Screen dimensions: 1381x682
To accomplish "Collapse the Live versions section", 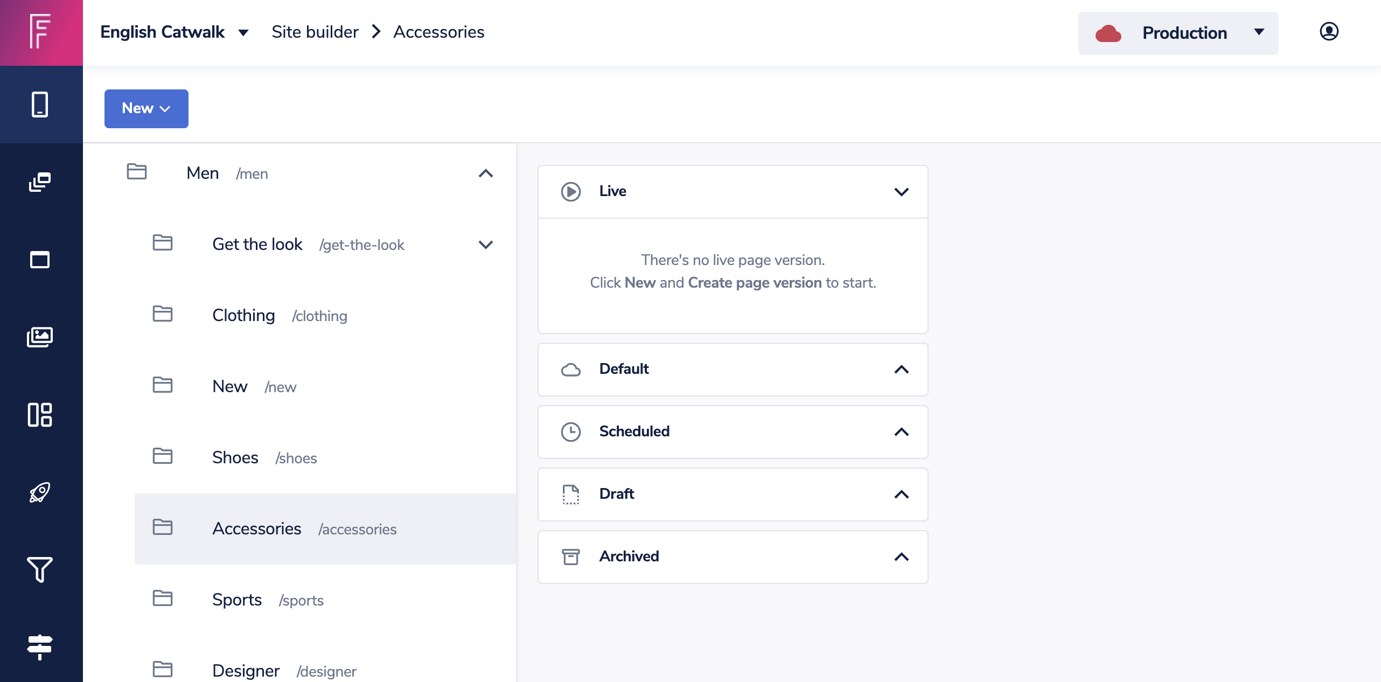I will (901, 192).
